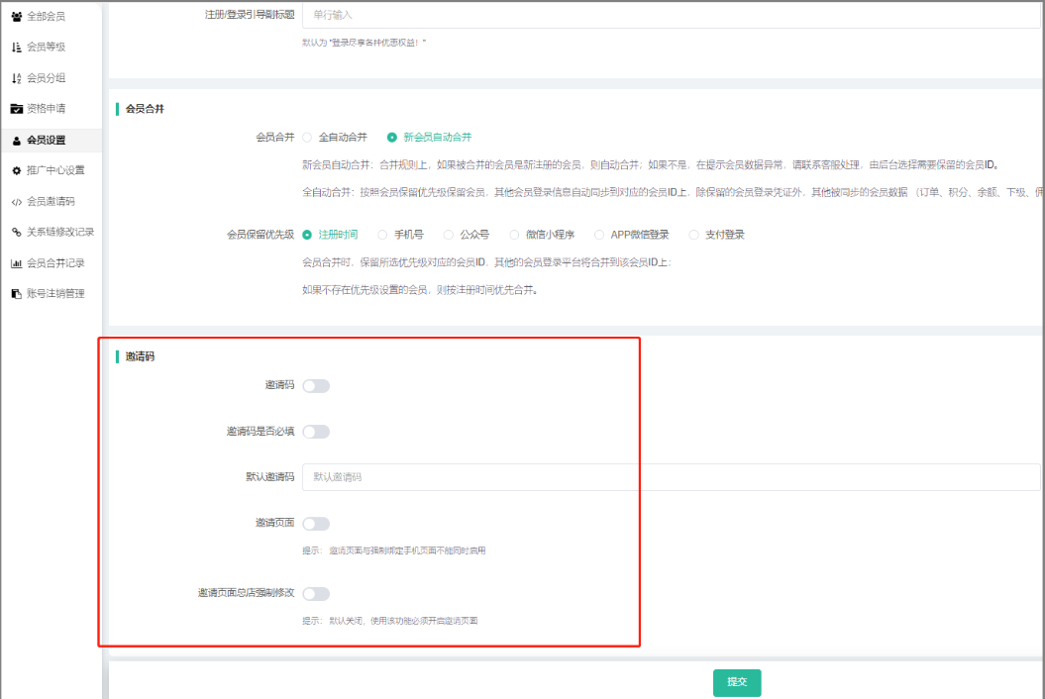Click the 推广中心设置 gear icon

16,170
